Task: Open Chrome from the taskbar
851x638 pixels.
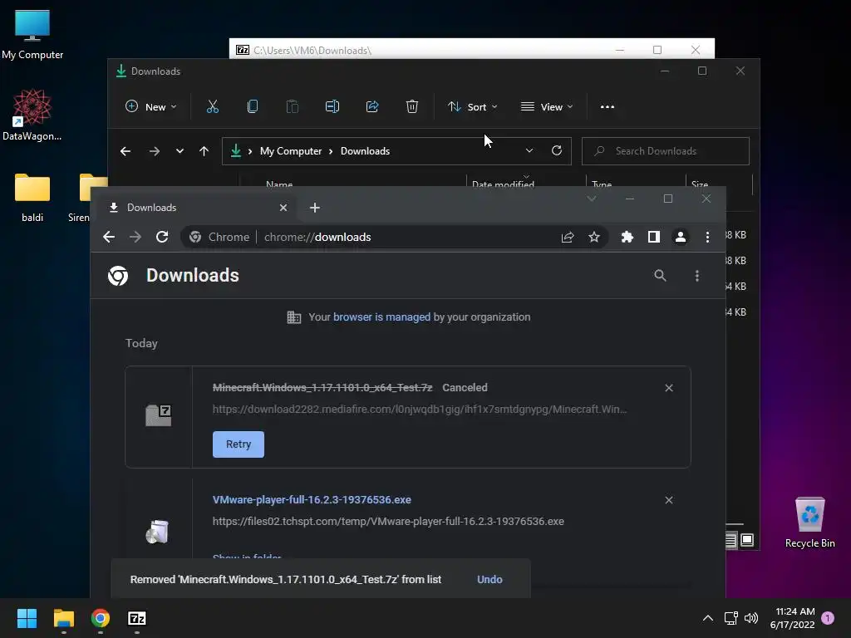Action: pyautogui.click(x=101, y=618)
